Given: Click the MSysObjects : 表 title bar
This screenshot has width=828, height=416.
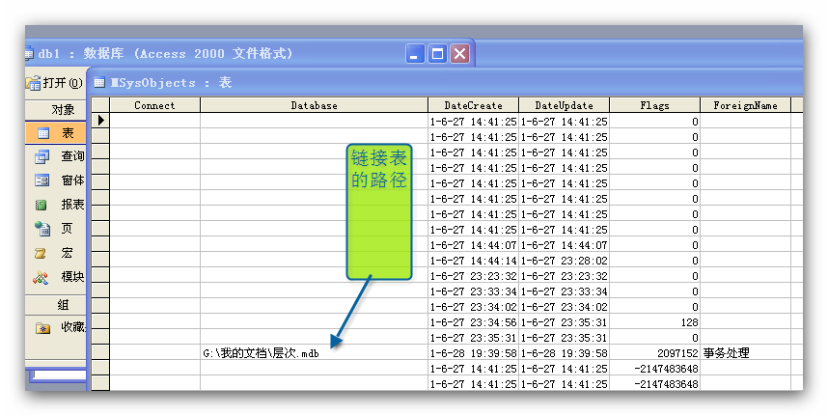Looking at the screenshot, I should (445, 82).
